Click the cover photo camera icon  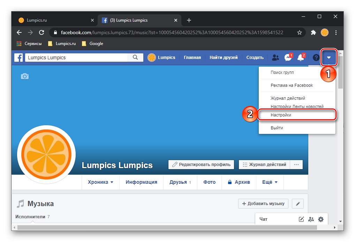click(25, 76)
